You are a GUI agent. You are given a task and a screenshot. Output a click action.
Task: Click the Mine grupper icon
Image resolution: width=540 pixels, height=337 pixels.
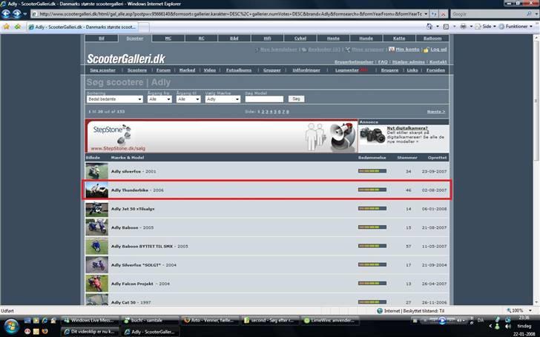[x=347, y=50]
